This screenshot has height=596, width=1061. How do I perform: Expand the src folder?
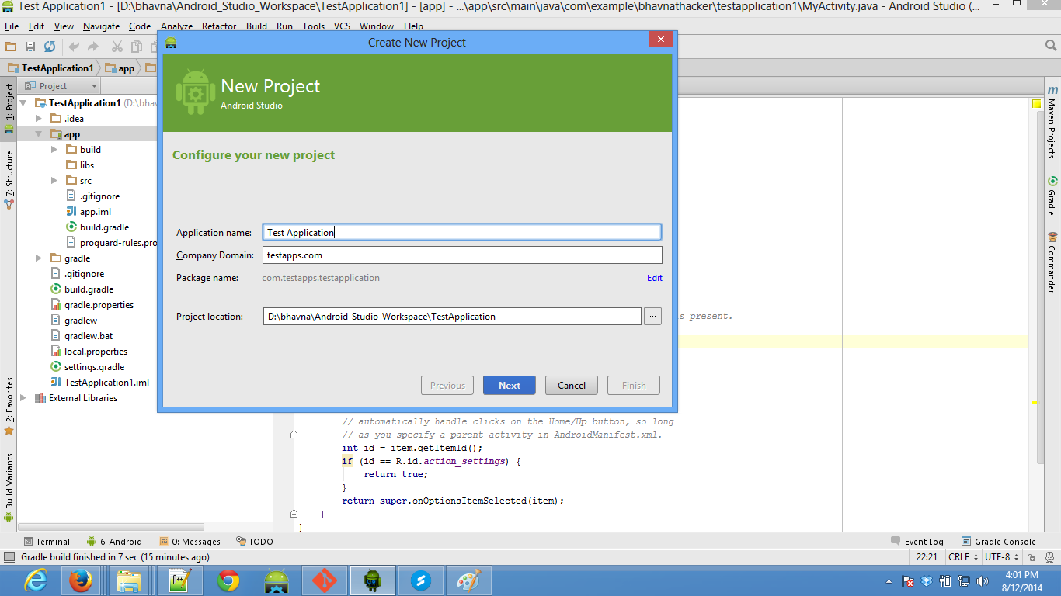tap(53, 180)
